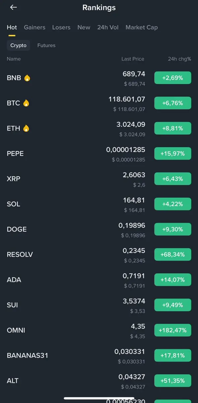Viewport: 198px width, 403px height.
Task: Sort by Name column header
Action: (14, 59)
